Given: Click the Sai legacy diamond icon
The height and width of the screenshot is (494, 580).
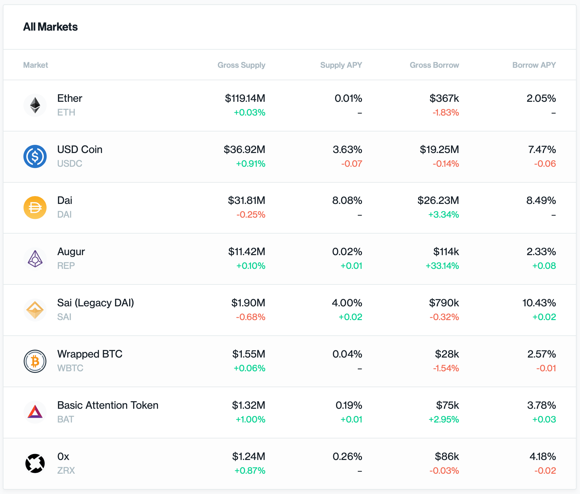Looking at the screenshot, I should 35,310.
